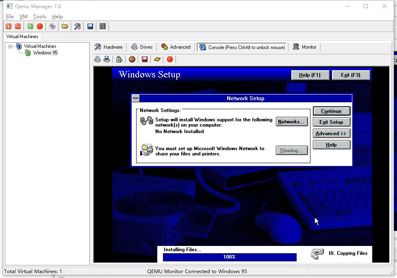Click the Network Setup dialog title bar
The height and width of the screenshot is (278, 397).
[245, 98]
